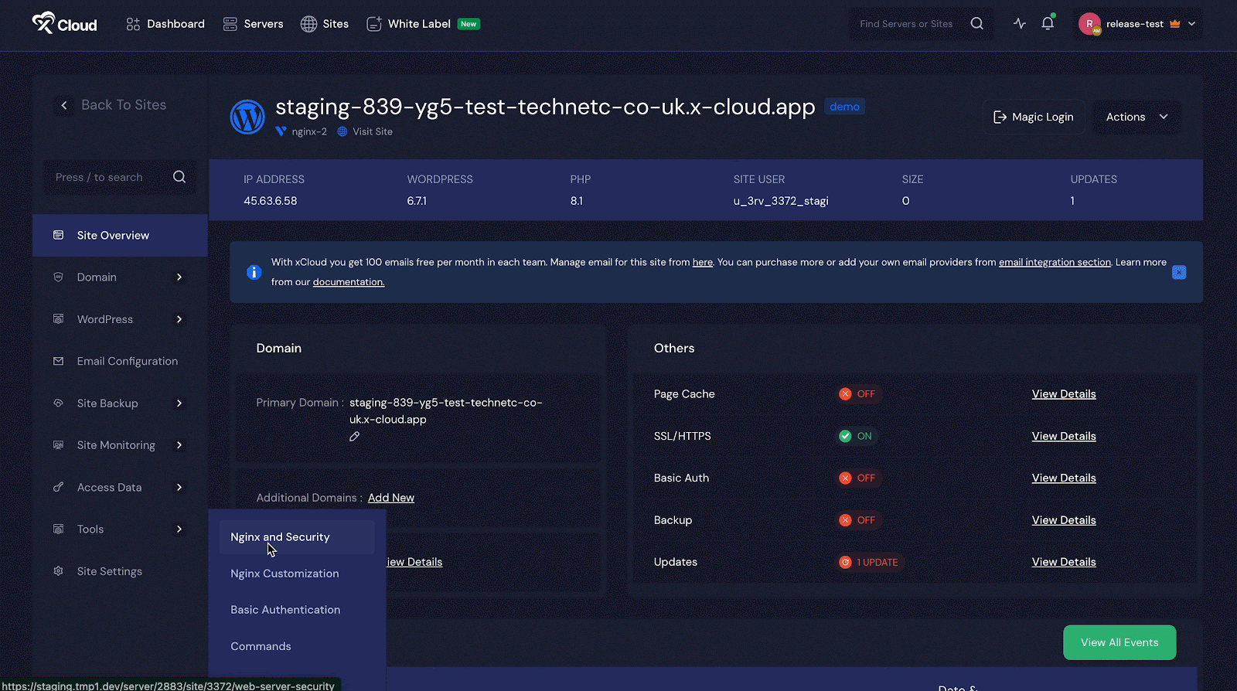Open the activity pulse icon
1237x691 pixels.
click(1020, 23)
